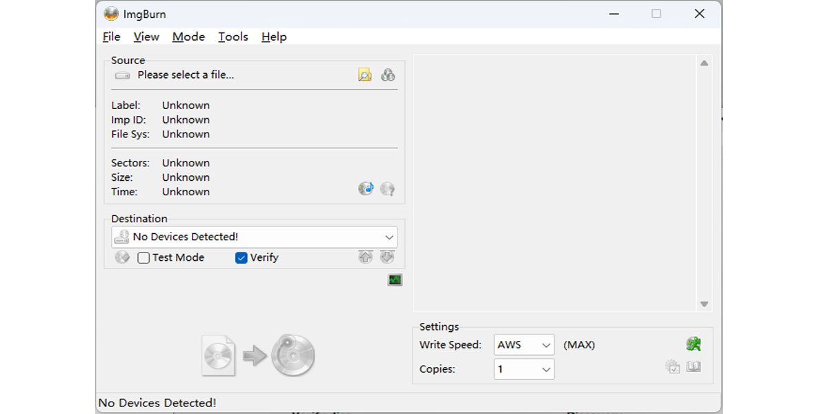Open the Copies dropdown

(x=546, y=370)
